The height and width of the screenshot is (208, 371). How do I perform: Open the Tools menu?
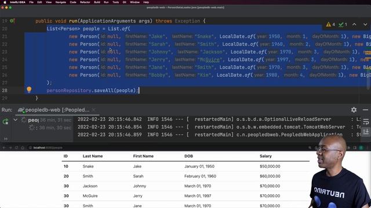pos(115,2)
